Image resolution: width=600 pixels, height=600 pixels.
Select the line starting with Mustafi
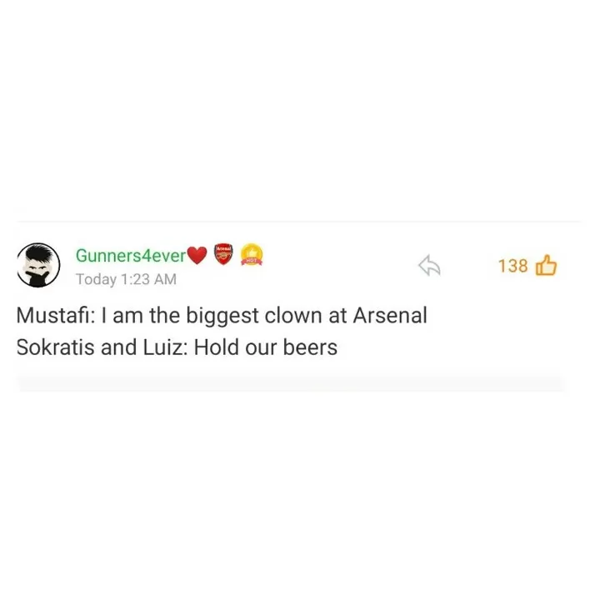pyautogui.click(x=222, y=316)
